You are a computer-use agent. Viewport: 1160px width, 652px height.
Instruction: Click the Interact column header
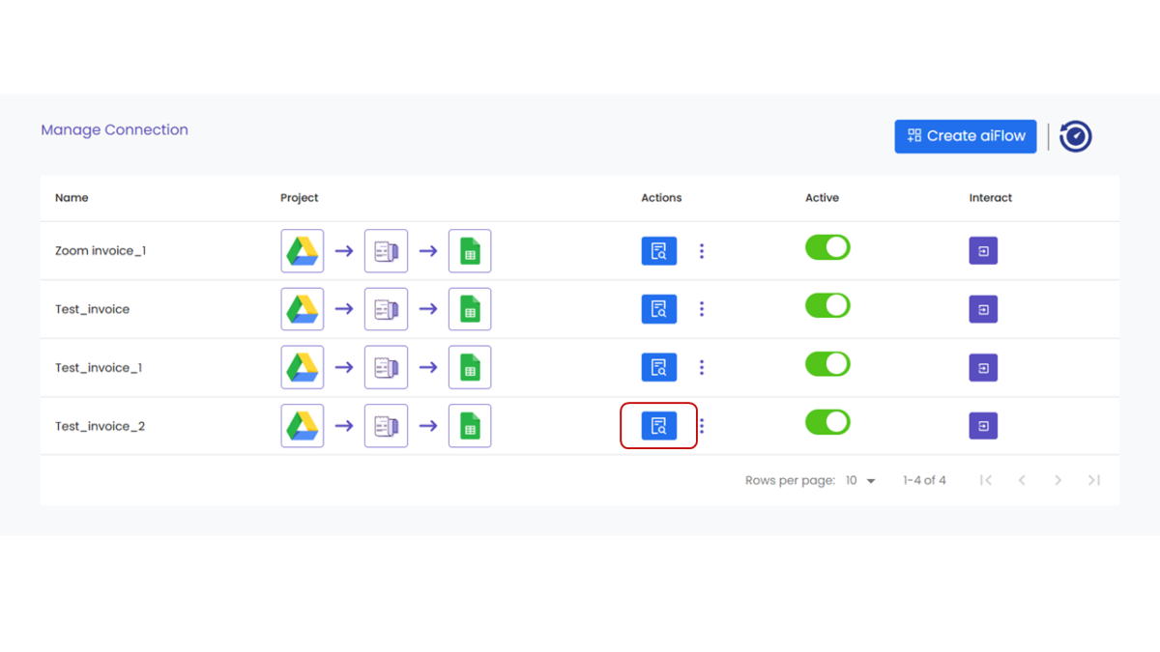[991, 198]
